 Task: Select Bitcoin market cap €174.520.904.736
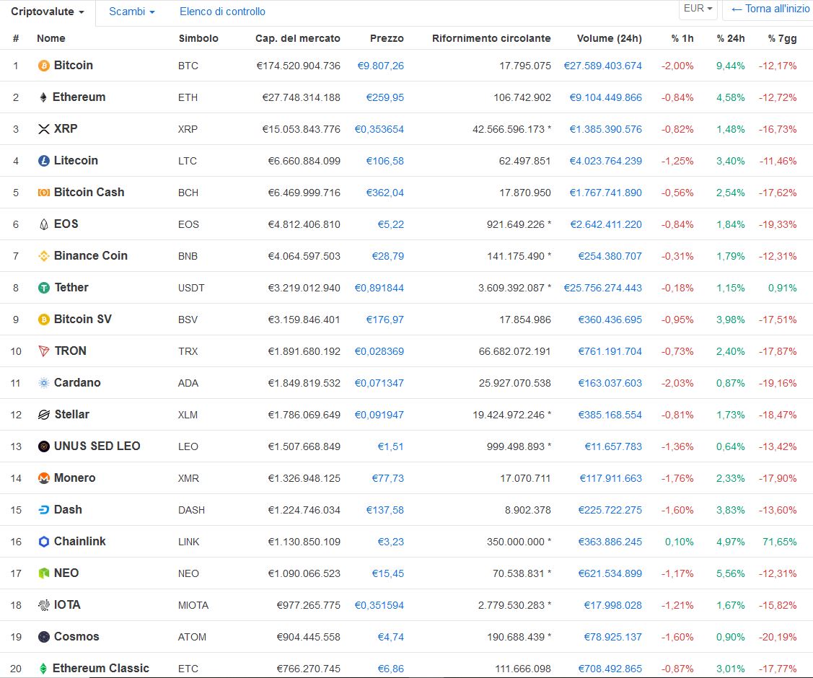click(298, 66)
